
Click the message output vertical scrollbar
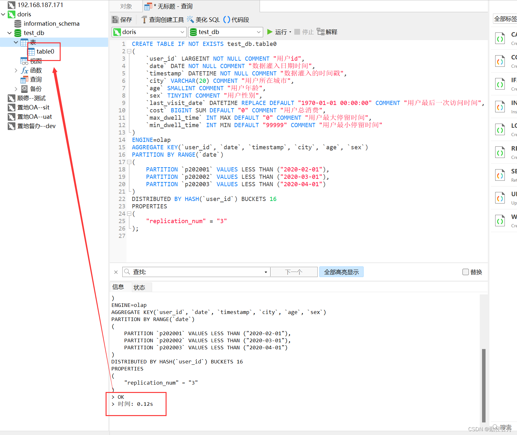tap(484, 385)
